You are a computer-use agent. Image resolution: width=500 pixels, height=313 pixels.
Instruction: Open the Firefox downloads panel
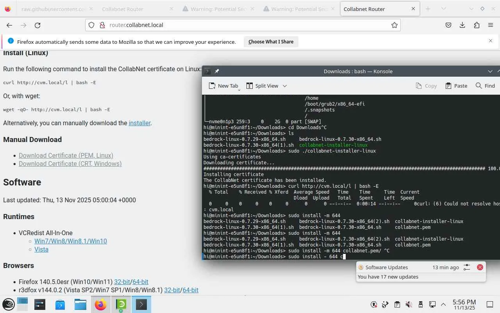(x=462, y=25)
